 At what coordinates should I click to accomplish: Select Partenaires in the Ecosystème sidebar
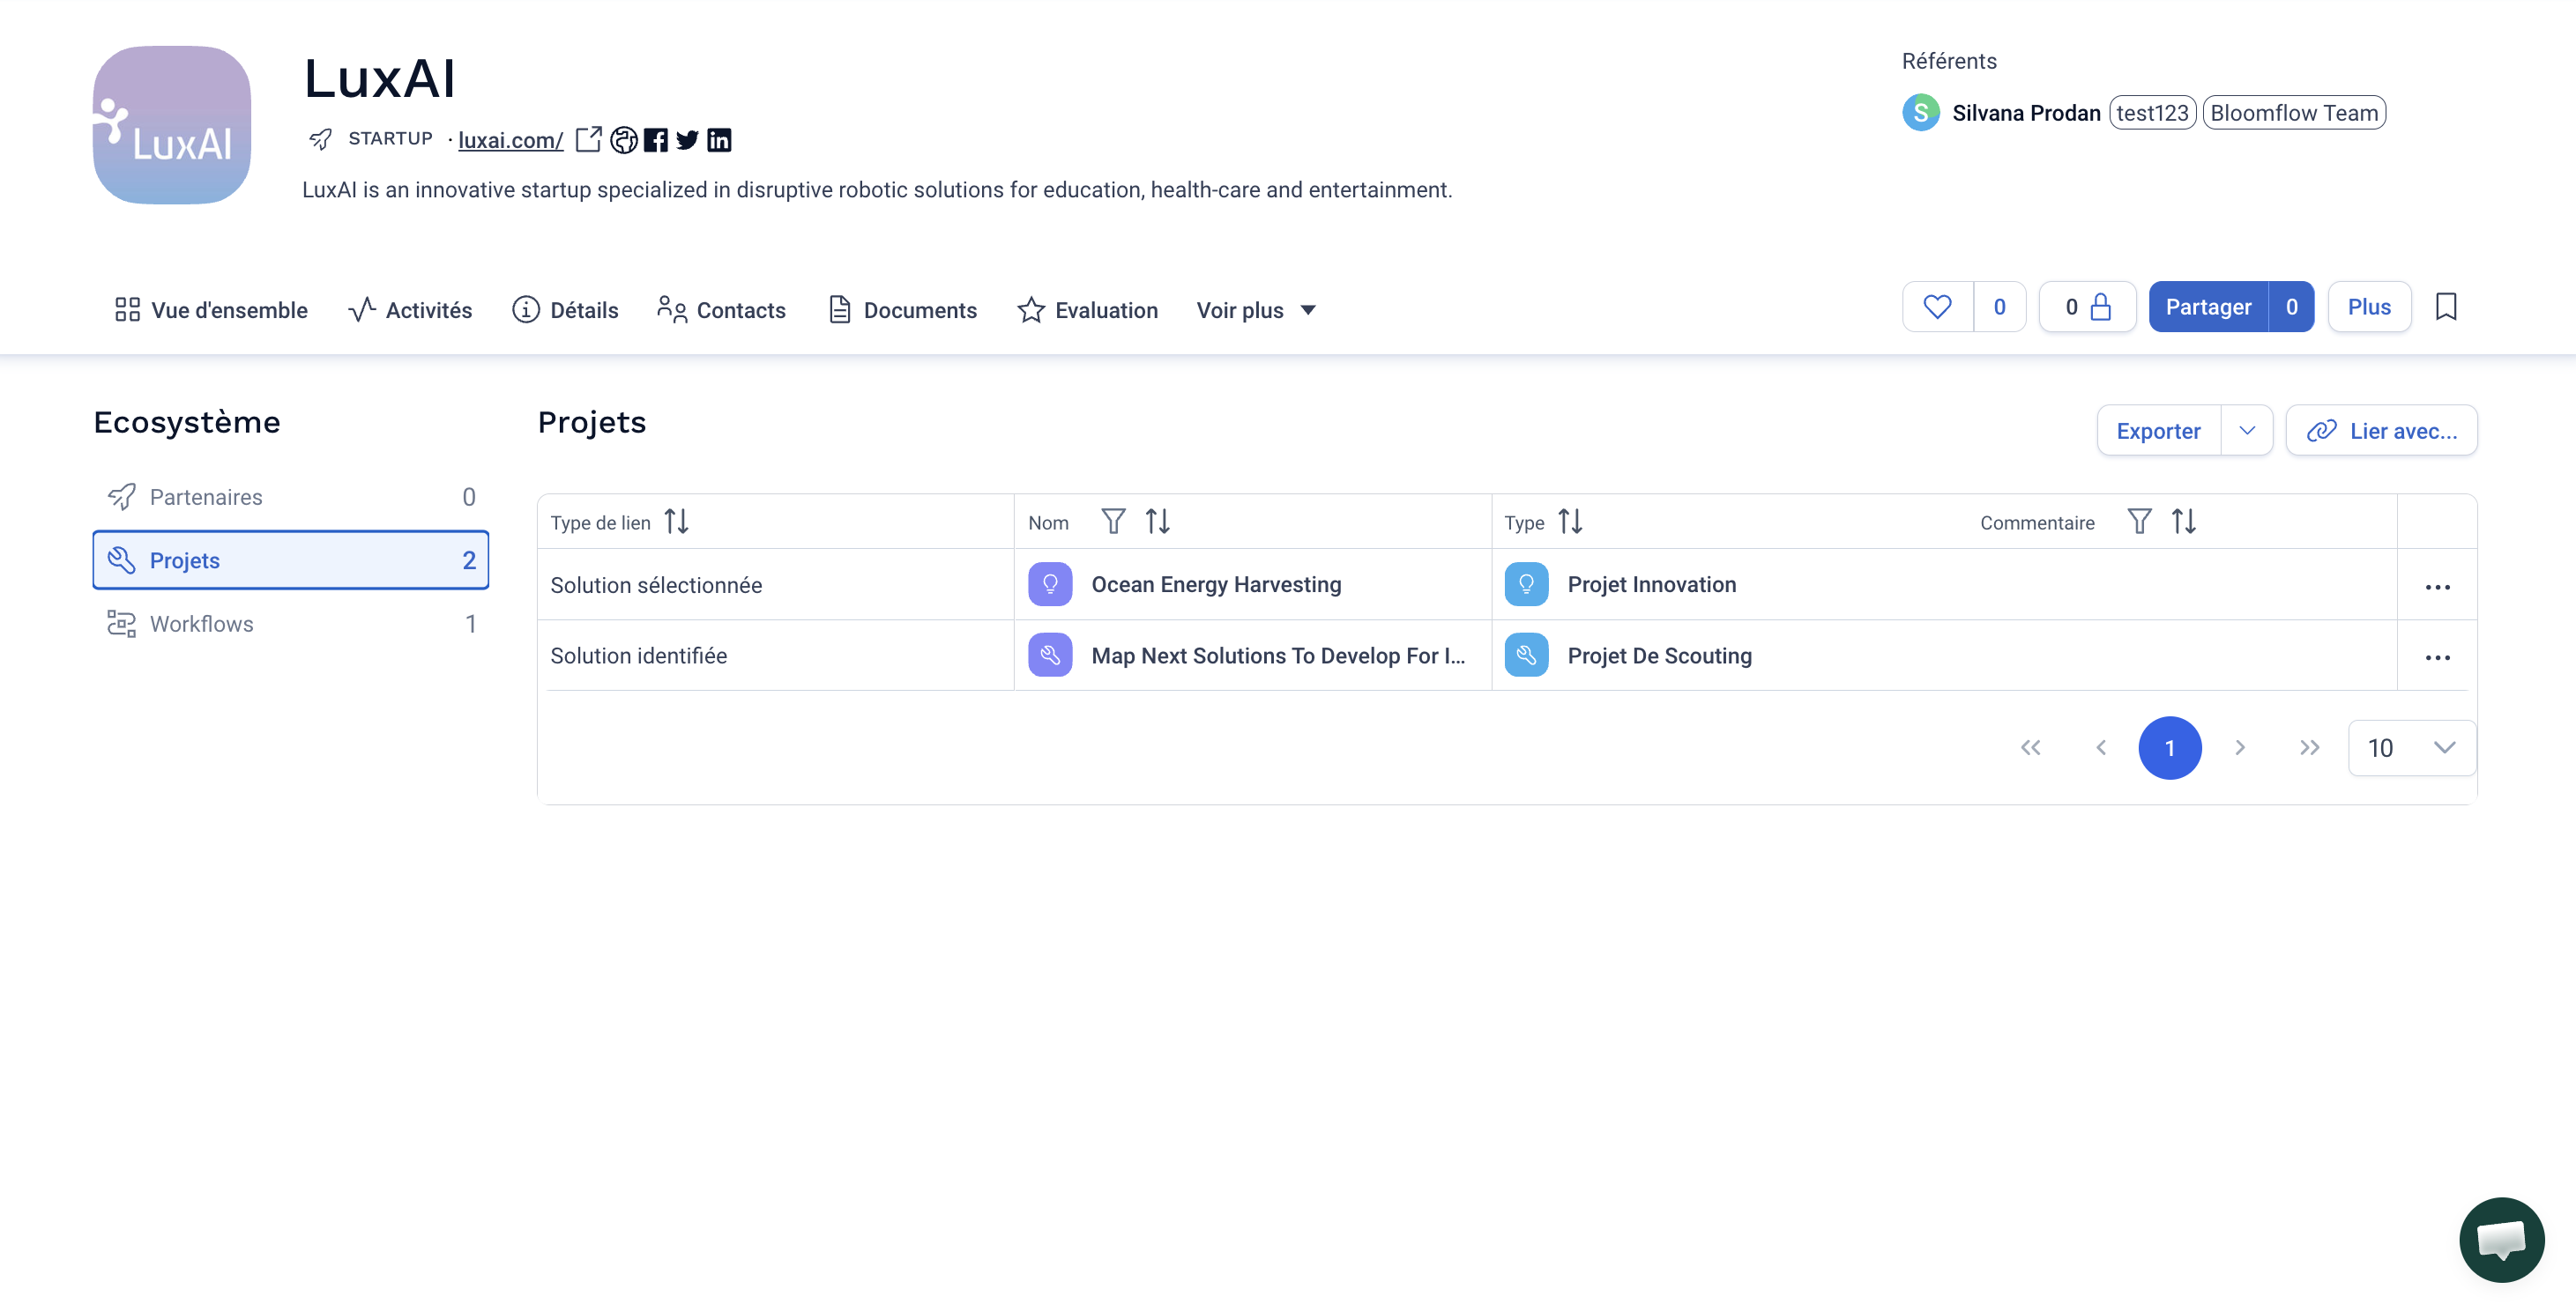pos(291,497)
